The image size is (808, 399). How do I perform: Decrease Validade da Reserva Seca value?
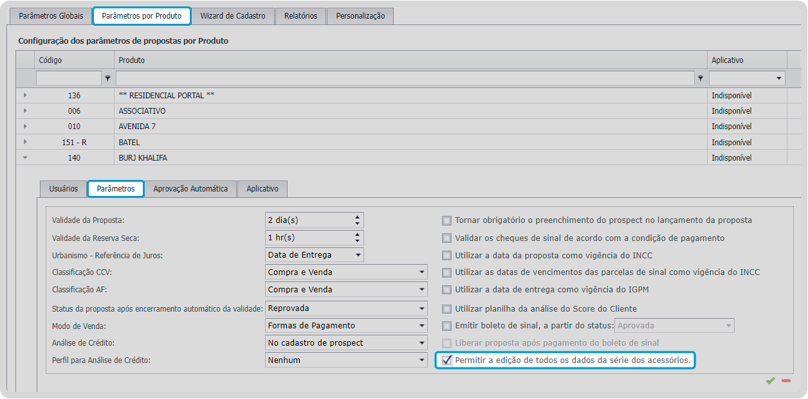pos(357,241)
